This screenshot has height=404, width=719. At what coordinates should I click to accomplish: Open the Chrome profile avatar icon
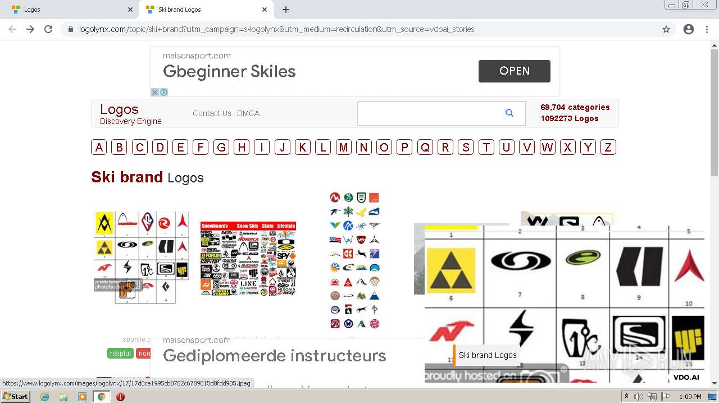click(x=689, y=29)
